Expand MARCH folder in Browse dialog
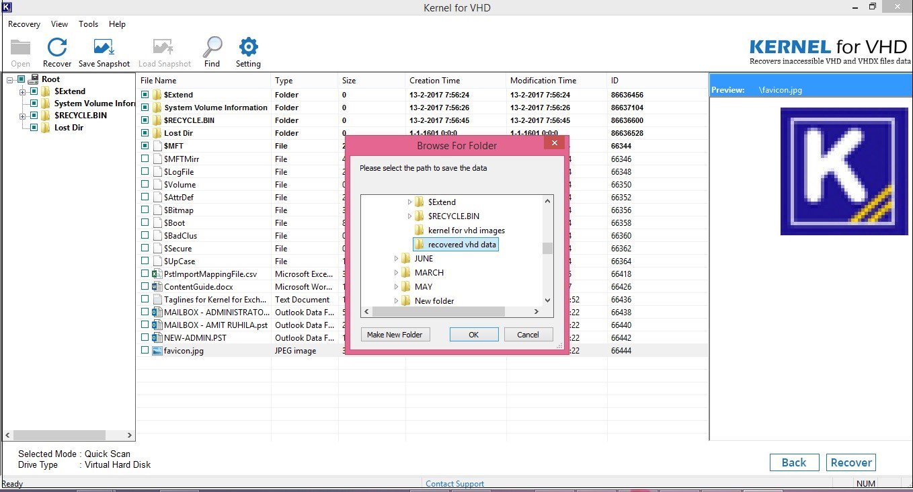Screen dimensions: 913x492 coord(396,273)
